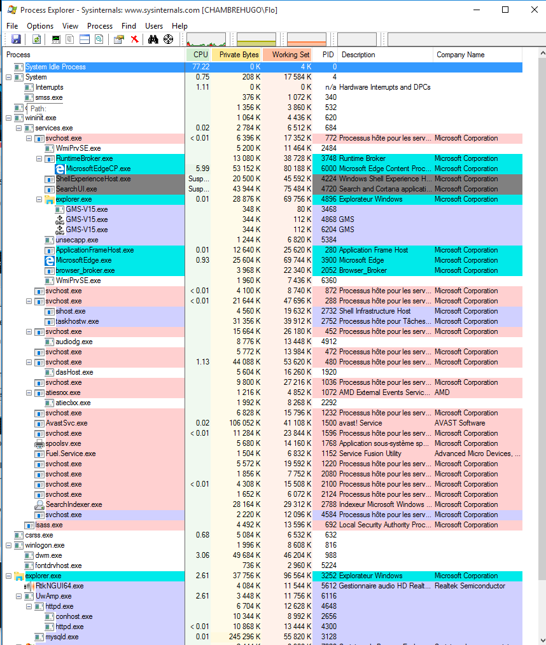This screenshot has width=546, height=645.
Task: Collapse the svchost.exe PID 772 node
Action: 29,139
